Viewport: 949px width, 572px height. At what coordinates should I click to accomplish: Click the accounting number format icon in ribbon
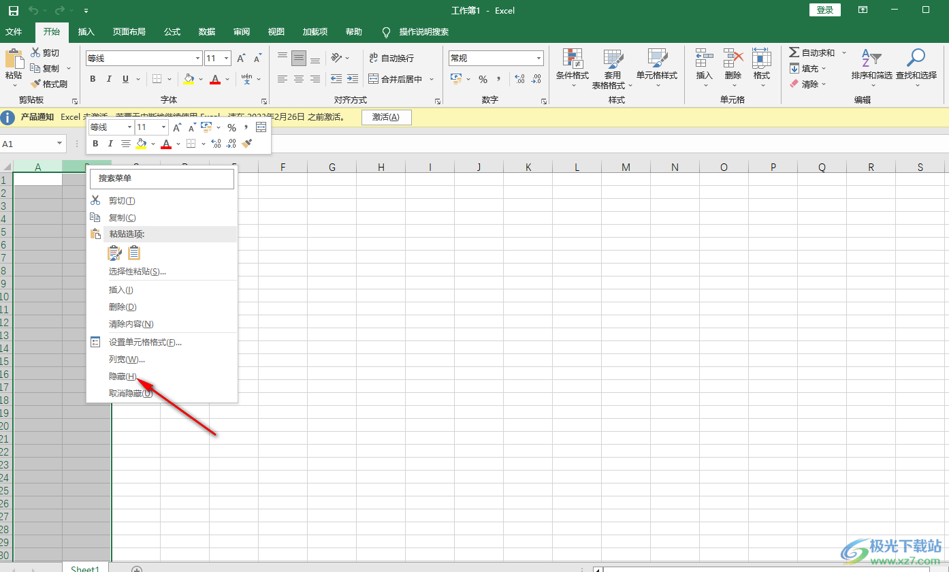click(x=456, y=79)
